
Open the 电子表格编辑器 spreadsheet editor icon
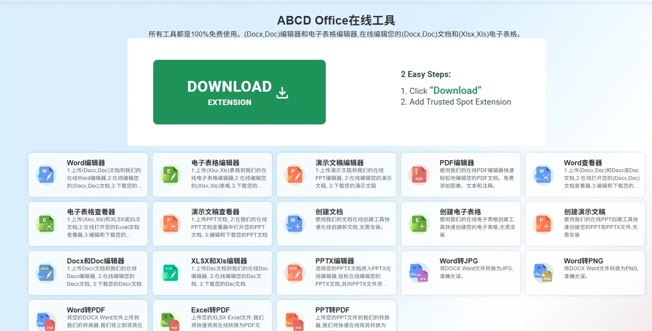tap(170, 174)
